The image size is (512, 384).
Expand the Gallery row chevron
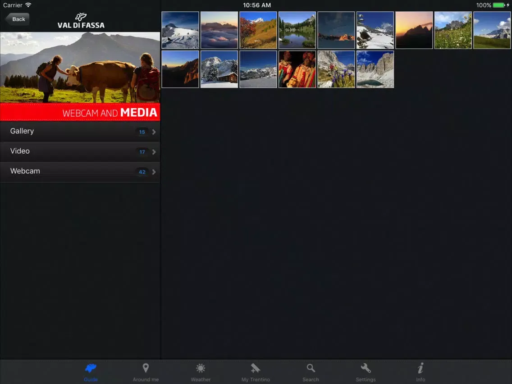154,132
